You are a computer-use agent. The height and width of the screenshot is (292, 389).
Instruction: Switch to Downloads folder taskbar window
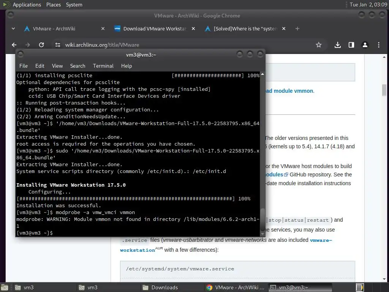(x=171, y=287)
